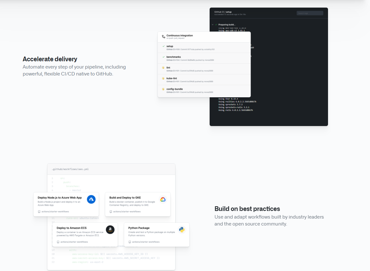Click the yellow status icon beside config-bundle

pos(163,89)
